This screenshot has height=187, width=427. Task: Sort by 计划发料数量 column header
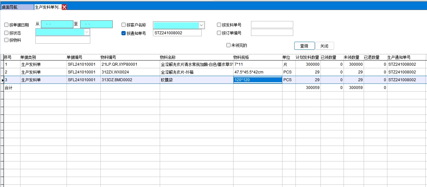(307, 57)
